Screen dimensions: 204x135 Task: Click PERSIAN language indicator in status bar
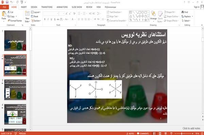[x=22, y=134]
